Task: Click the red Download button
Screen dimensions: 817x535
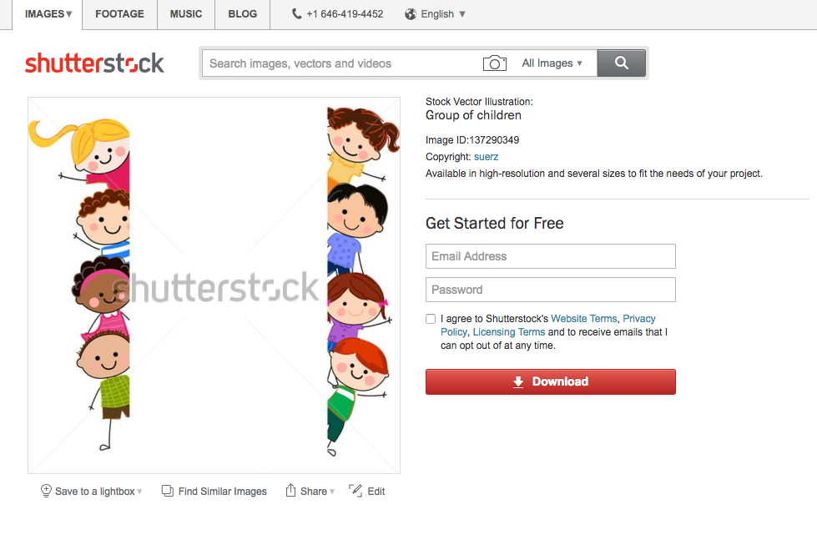Action: pos(550,382)
